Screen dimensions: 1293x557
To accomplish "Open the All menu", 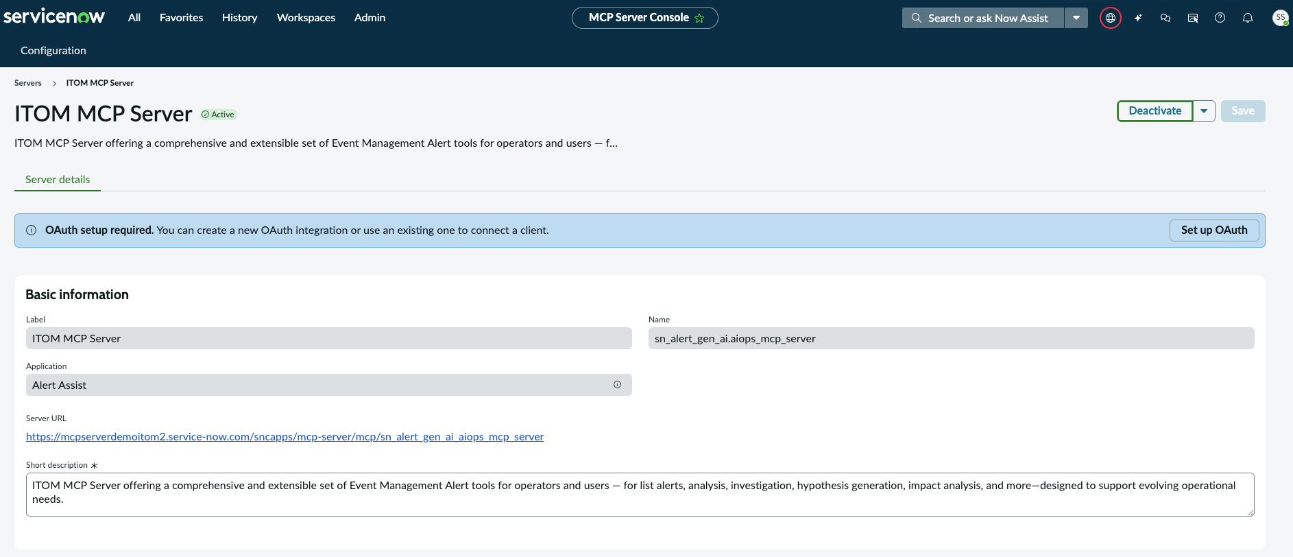I will 134,18.
